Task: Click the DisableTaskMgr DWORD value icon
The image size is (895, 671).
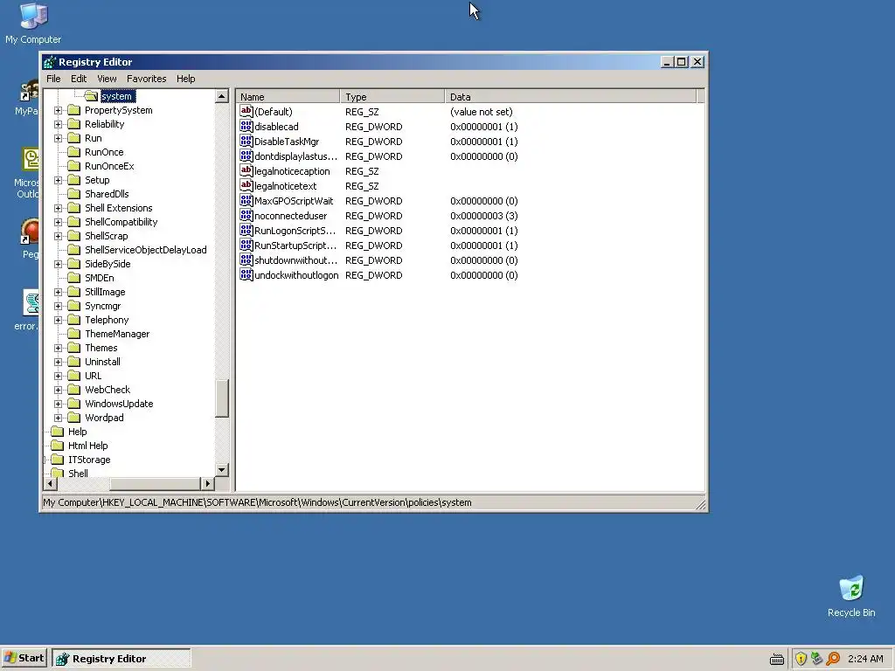Action: (x=246, y=141)
